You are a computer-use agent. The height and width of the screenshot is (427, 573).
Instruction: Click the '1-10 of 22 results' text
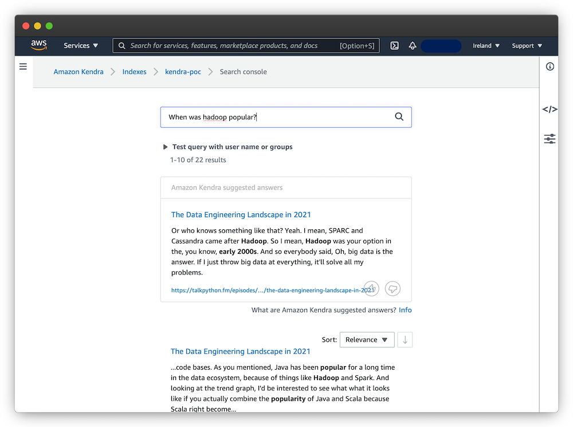[x=198, y=160]
